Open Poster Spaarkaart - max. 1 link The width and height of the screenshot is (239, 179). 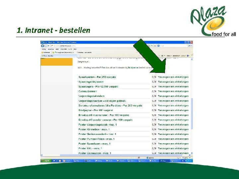[x=94, y=144]
